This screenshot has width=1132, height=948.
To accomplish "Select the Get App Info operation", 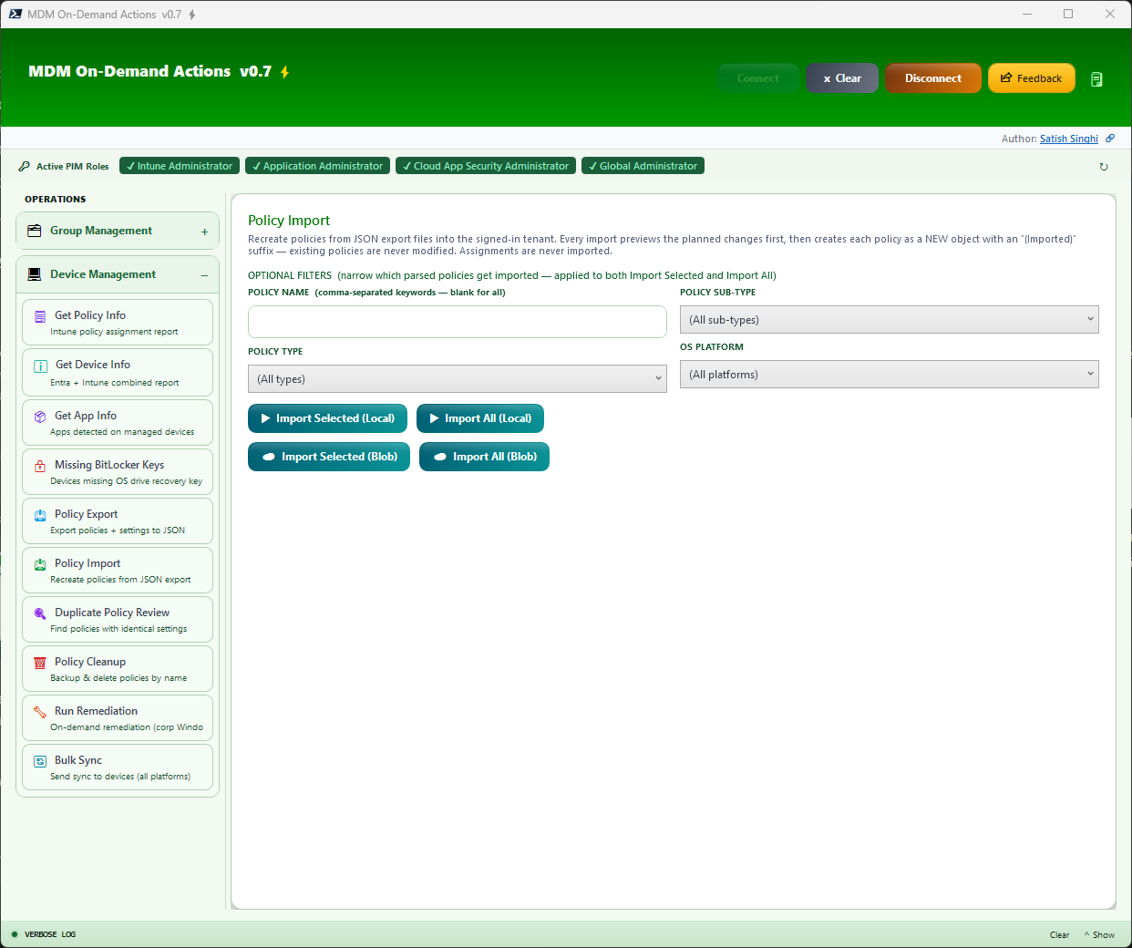I will pyautogui.click(x=118, y=422).
